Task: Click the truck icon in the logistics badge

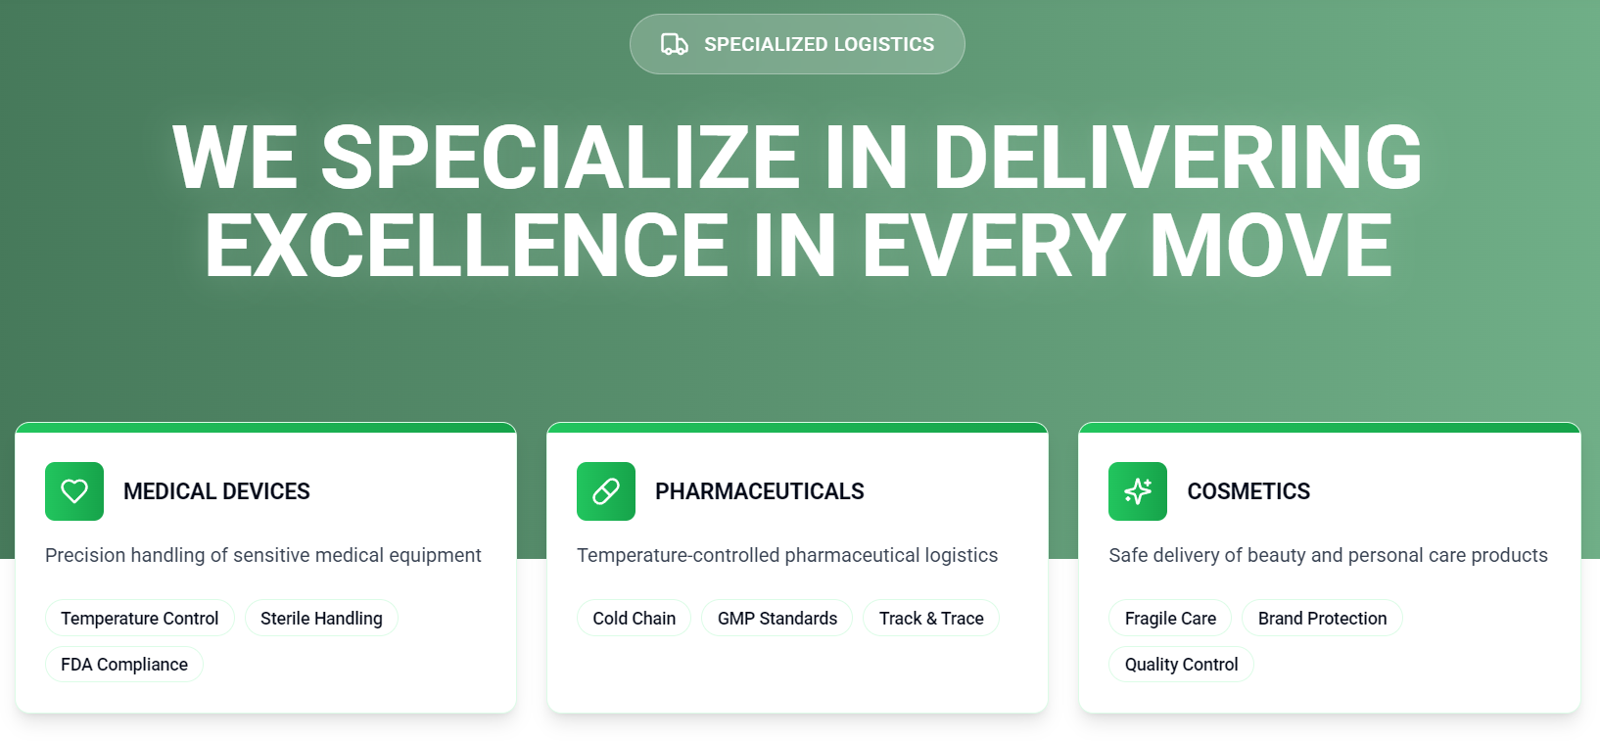Action: [x=674, y=44]
